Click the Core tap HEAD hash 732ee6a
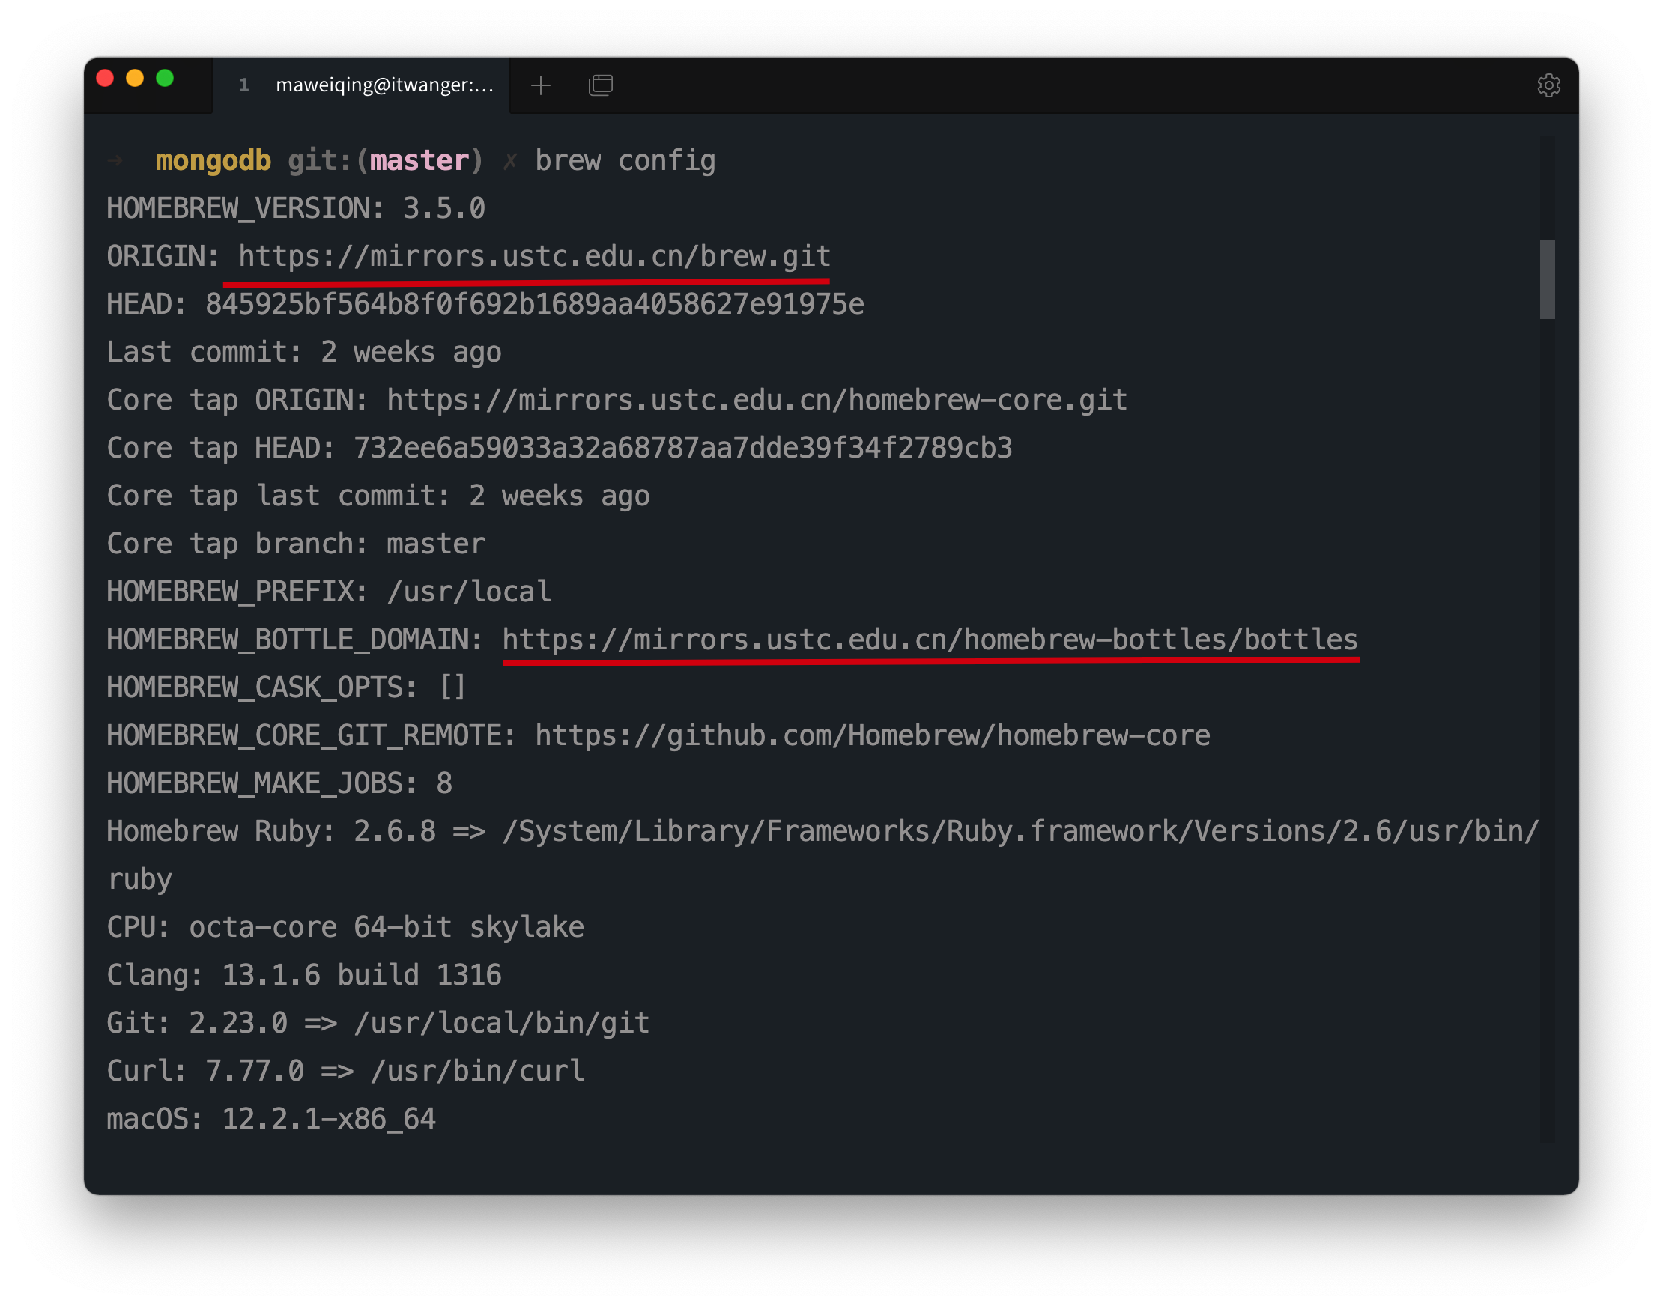Viewport: 1663px width, 1306px height. 682,448
